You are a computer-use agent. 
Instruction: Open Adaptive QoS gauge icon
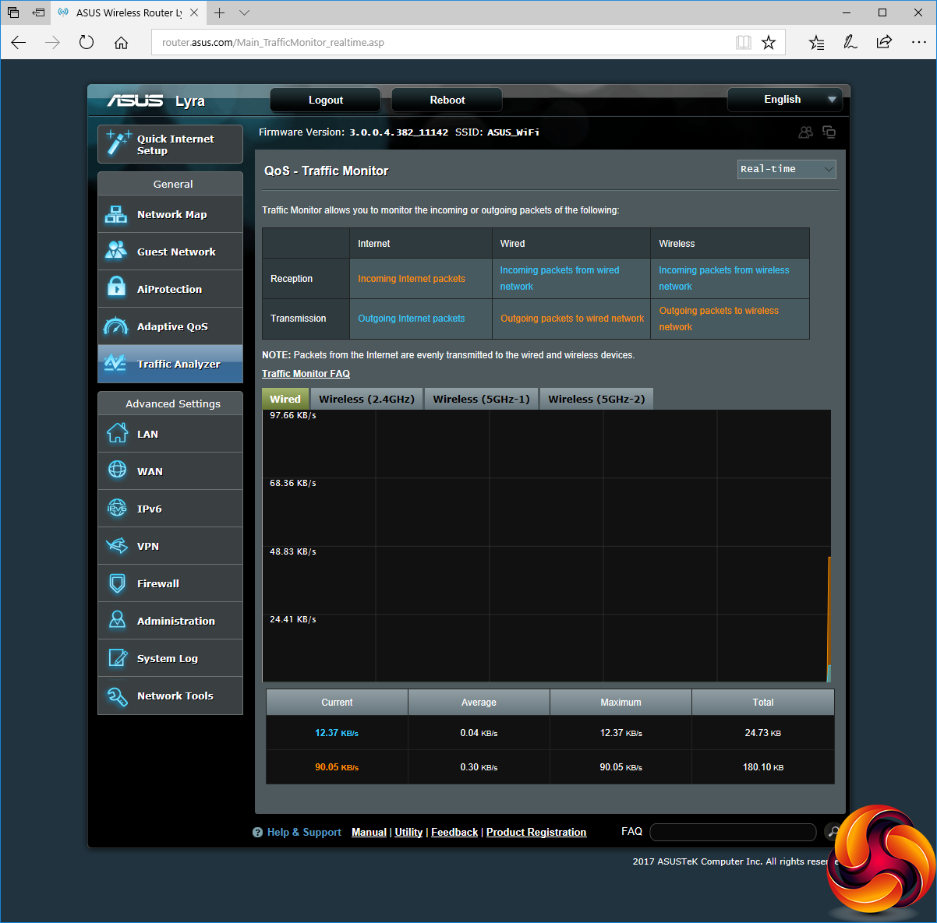coord(116,326)
